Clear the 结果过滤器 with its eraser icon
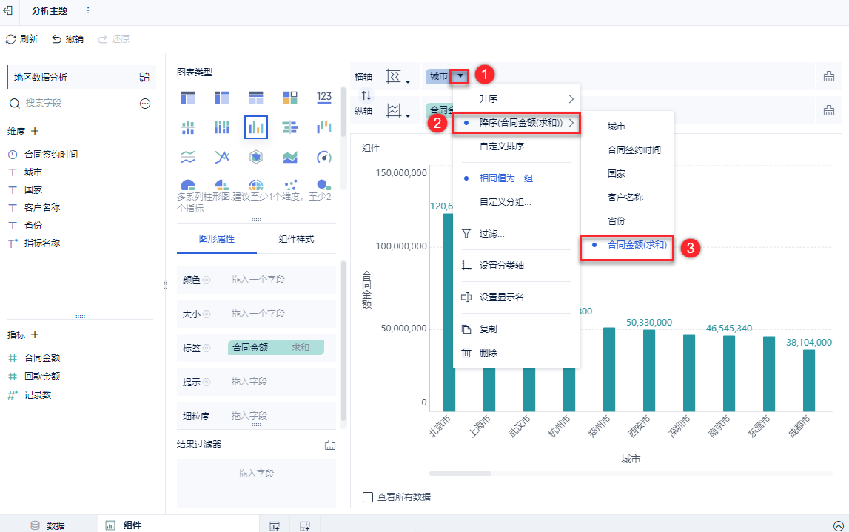 (x=329, y=445)
